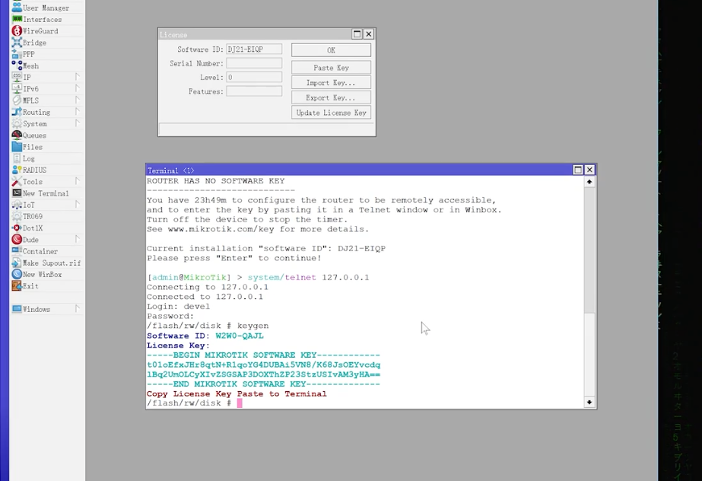Click the Terminal vertical scrollbar track

589,292
